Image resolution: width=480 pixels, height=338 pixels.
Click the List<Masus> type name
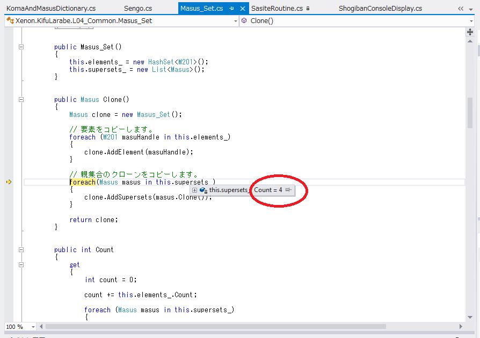[173, 69]
